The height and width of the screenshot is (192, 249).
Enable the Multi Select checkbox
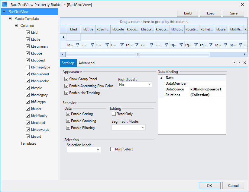click(x=112, y=149)
